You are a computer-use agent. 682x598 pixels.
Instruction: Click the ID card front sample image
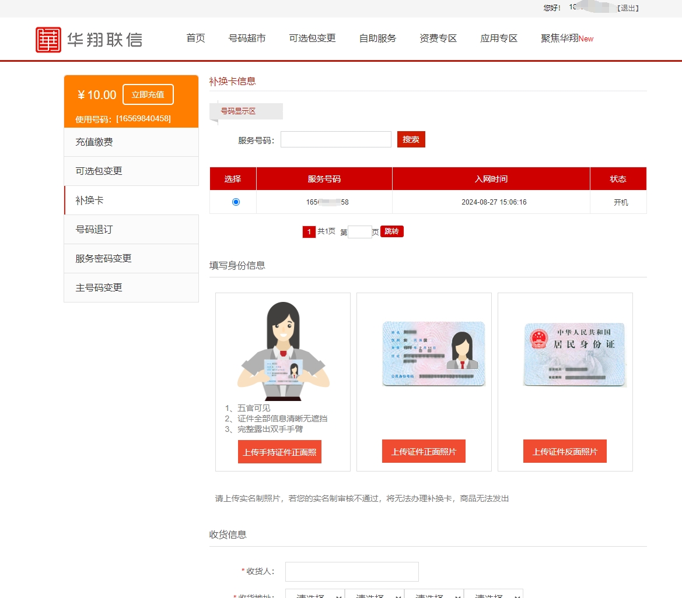click(433, 354)
